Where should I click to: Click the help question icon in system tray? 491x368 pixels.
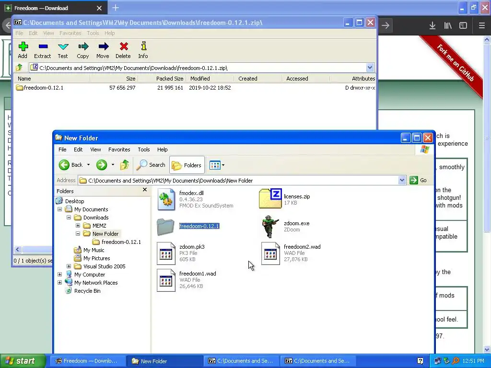point(420,361)
